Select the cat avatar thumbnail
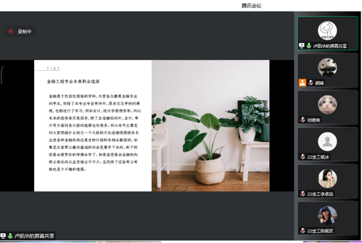This screenshot has height=243, width=362. pos(327,105)
